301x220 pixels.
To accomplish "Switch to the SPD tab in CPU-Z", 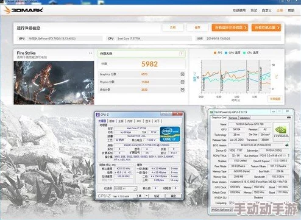I will pyautogui.click(x=139, y=121).
